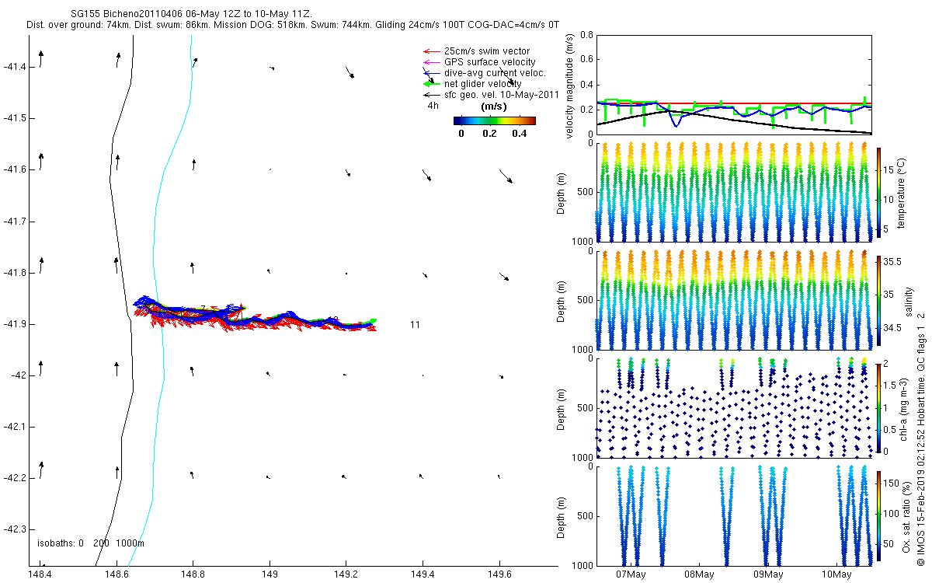Screen dimensions: 932x583
Task: Click the '(m/s)' colorbar title
Action: coord(494,106)
